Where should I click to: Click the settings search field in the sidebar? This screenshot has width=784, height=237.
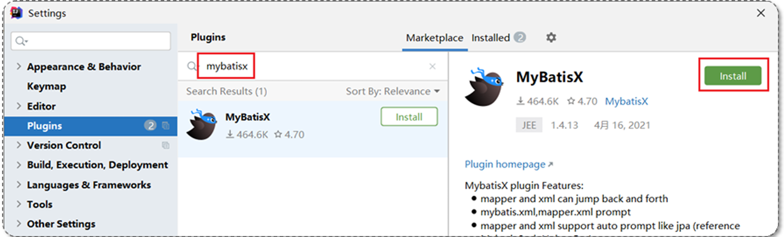[x=91, y=41]
